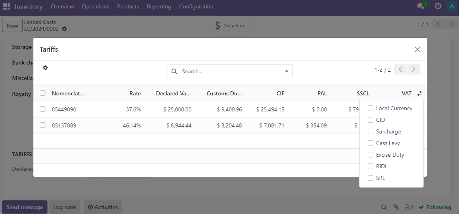Select the row checkbox for 85449090

pos(43,109)
